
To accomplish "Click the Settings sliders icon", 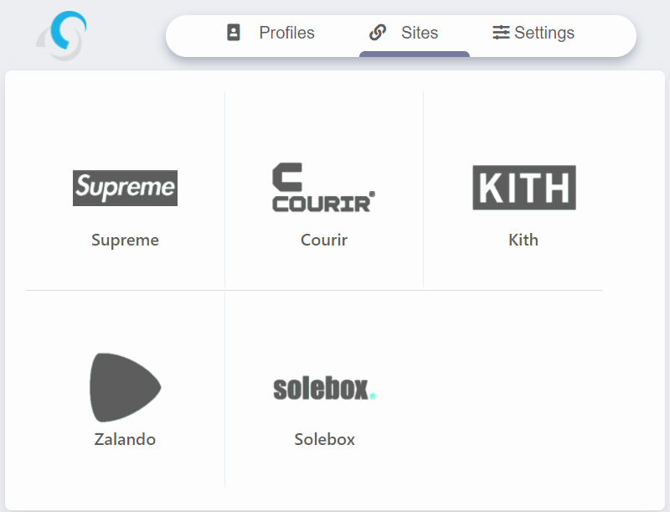I will 501,33.
